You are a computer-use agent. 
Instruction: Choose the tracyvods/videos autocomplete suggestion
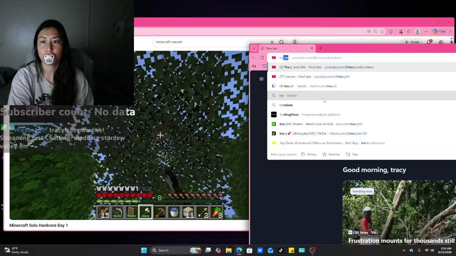tap(362, 58)
